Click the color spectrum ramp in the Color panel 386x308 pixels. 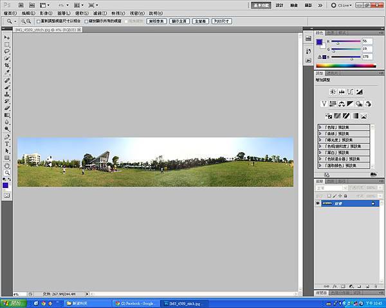[346, 65]
